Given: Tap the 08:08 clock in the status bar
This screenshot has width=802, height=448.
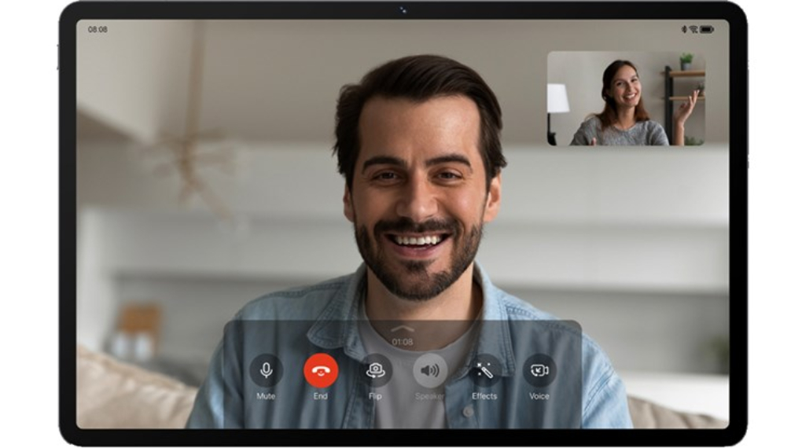Looking at the screenshot, I should (x=97, y=29).
